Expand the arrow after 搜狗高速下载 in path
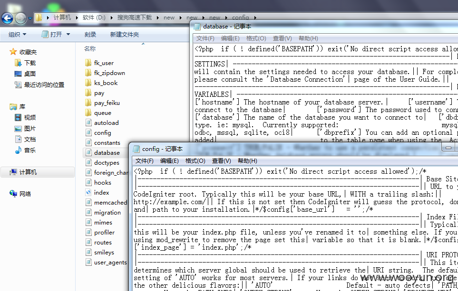458x291 pixels. coord(158,18)
